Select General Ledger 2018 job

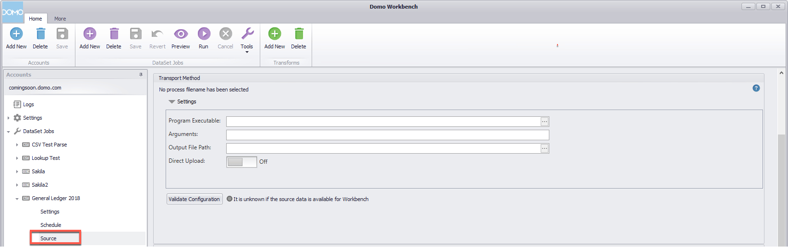tap(51, 198)
